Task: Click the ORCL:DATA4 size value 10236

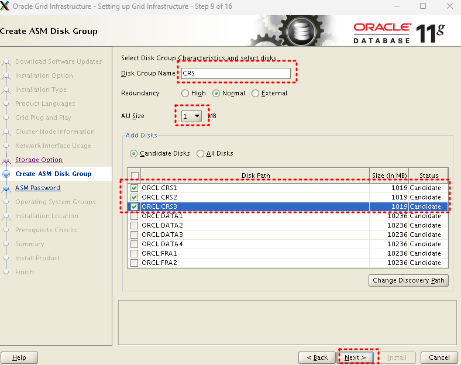Action: click(x=397, y=244)
